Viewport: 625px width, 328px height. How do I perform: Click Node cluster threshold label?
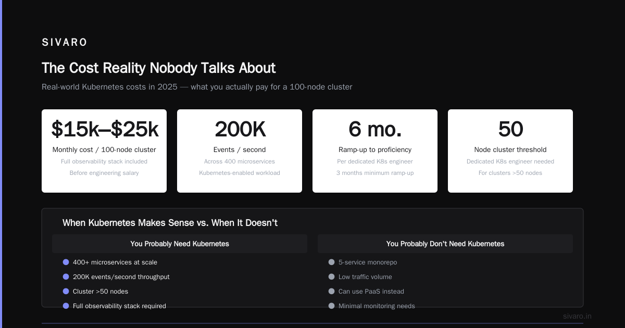point(510,150)
